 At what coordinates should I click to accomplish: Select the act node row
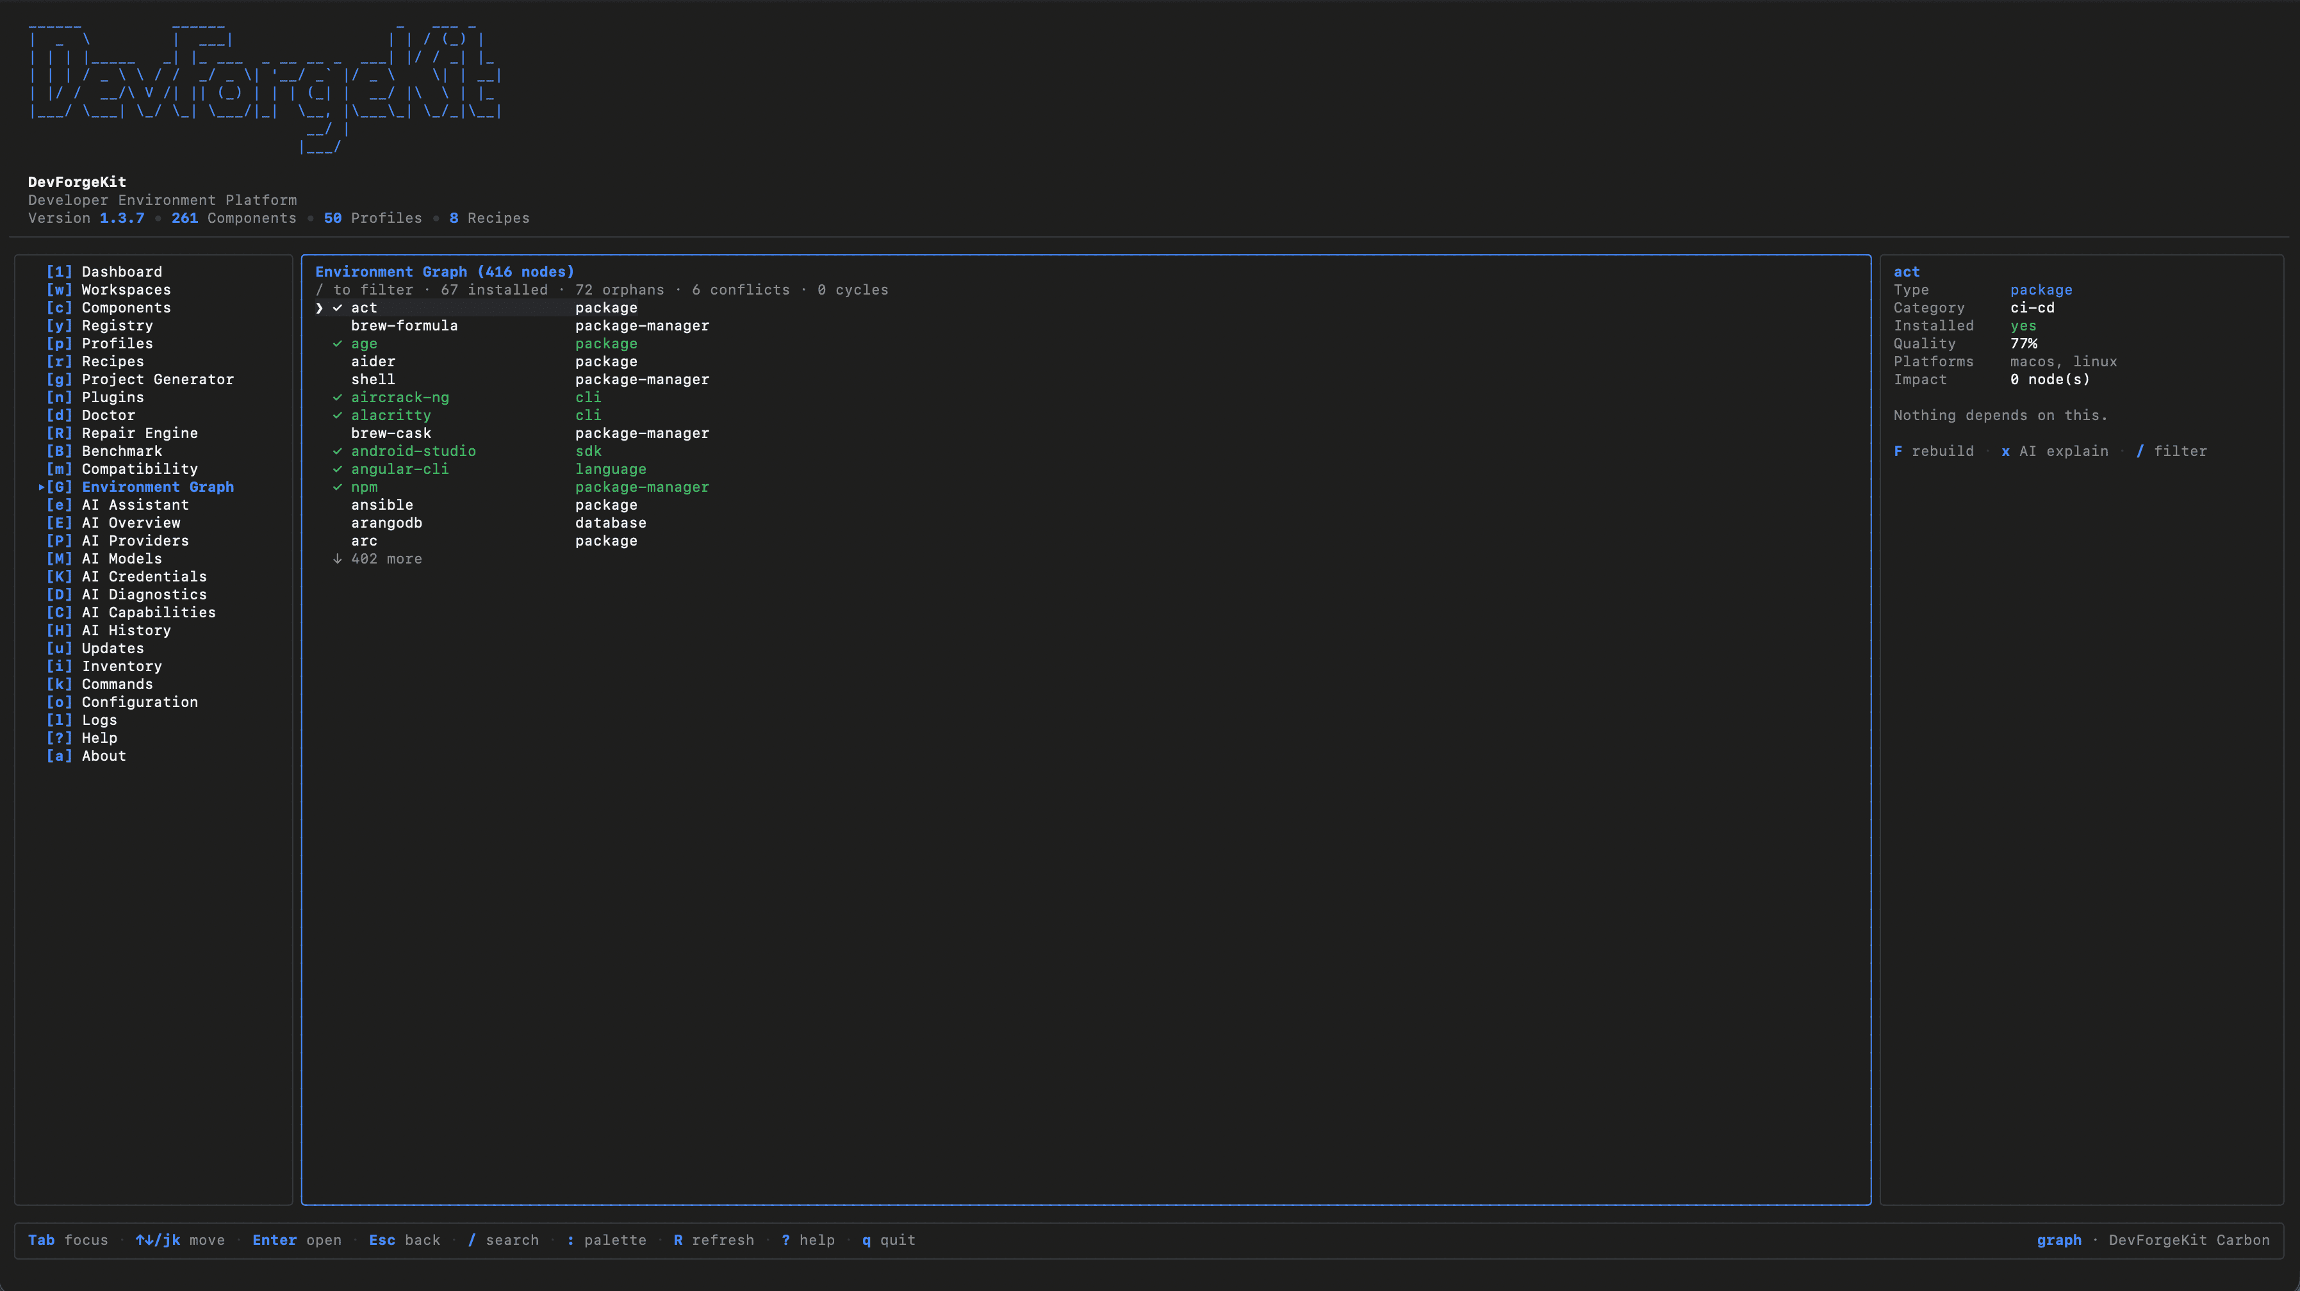(x=476, y=307)
